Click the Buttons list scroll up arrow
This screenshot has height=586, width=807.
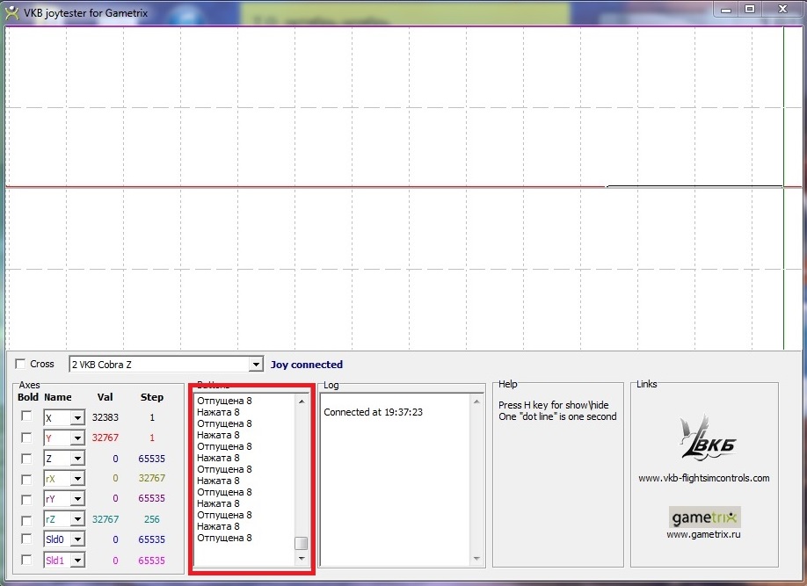(x=301, y=402)
